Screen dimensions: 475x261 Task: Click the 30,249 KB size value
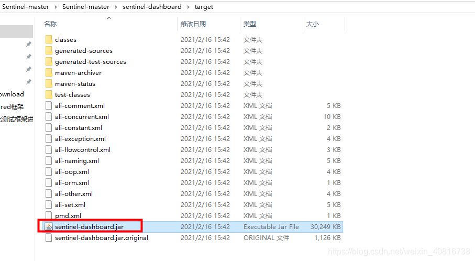click(x=326, y=227)
